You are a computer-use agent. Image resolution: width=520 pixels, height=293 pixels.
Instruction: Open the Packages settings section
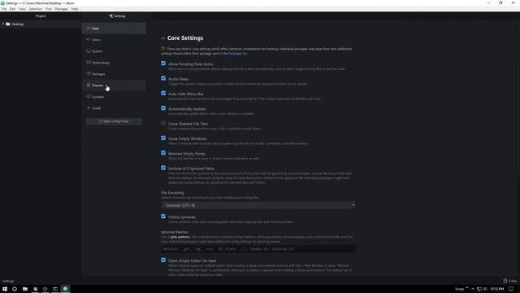coord(114,74)
